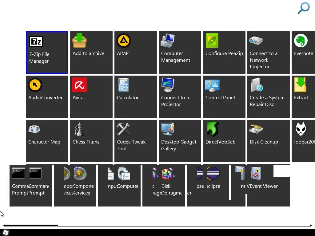Click the horizontal scrollbar thumb

click(x=32, y=226)
